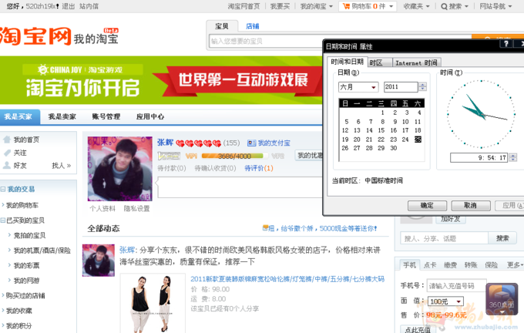
Task: Collapse the 已买到的宝贝 tree item
Action: point(3,220)
